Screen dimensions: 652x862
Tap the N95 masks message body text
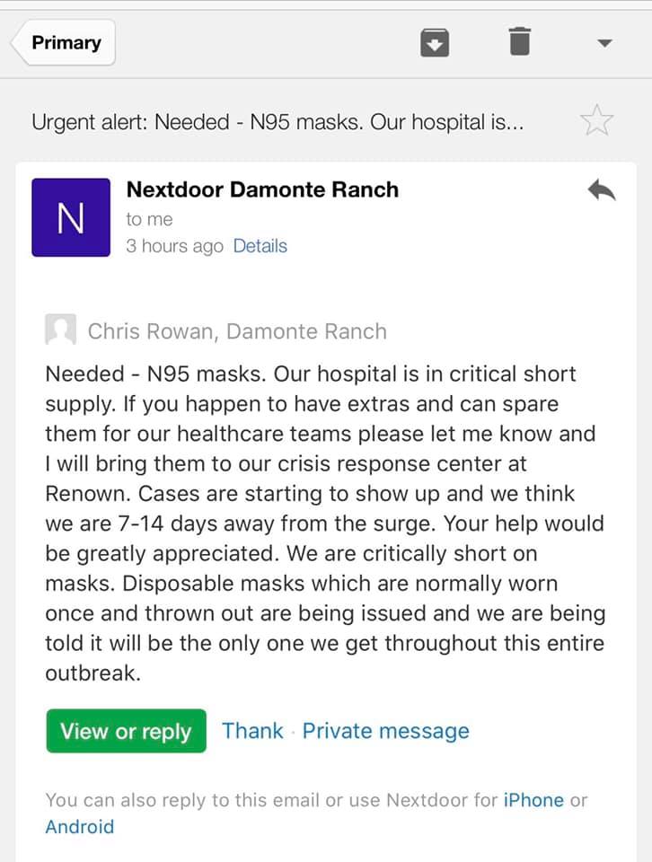pyautogui.click(x=325, y=523)
